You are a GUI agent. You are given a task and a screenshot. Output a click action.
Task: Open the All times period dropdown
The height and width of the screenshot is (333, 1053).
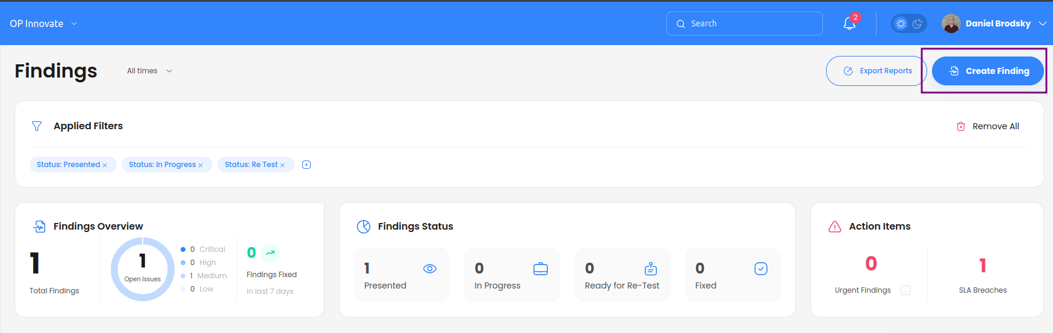[149, 71]
